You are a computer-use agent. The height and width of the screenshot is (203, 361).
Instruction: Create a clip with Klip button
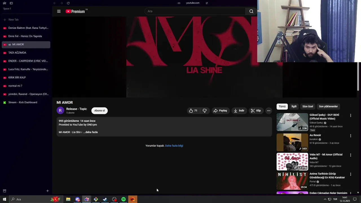[x=256, y=111]
